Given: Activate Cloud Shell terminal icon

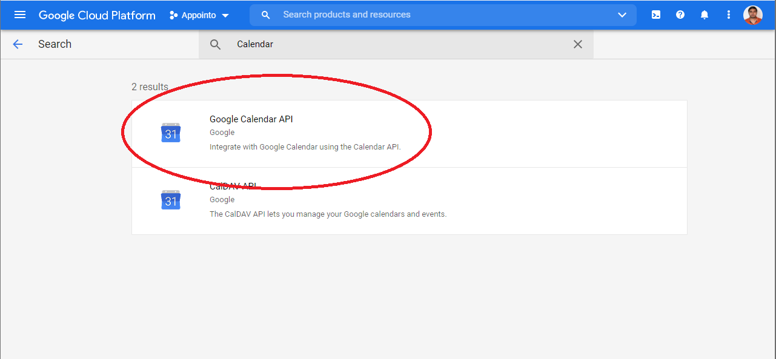Looking at the screenshot, I should pos(656,15).
